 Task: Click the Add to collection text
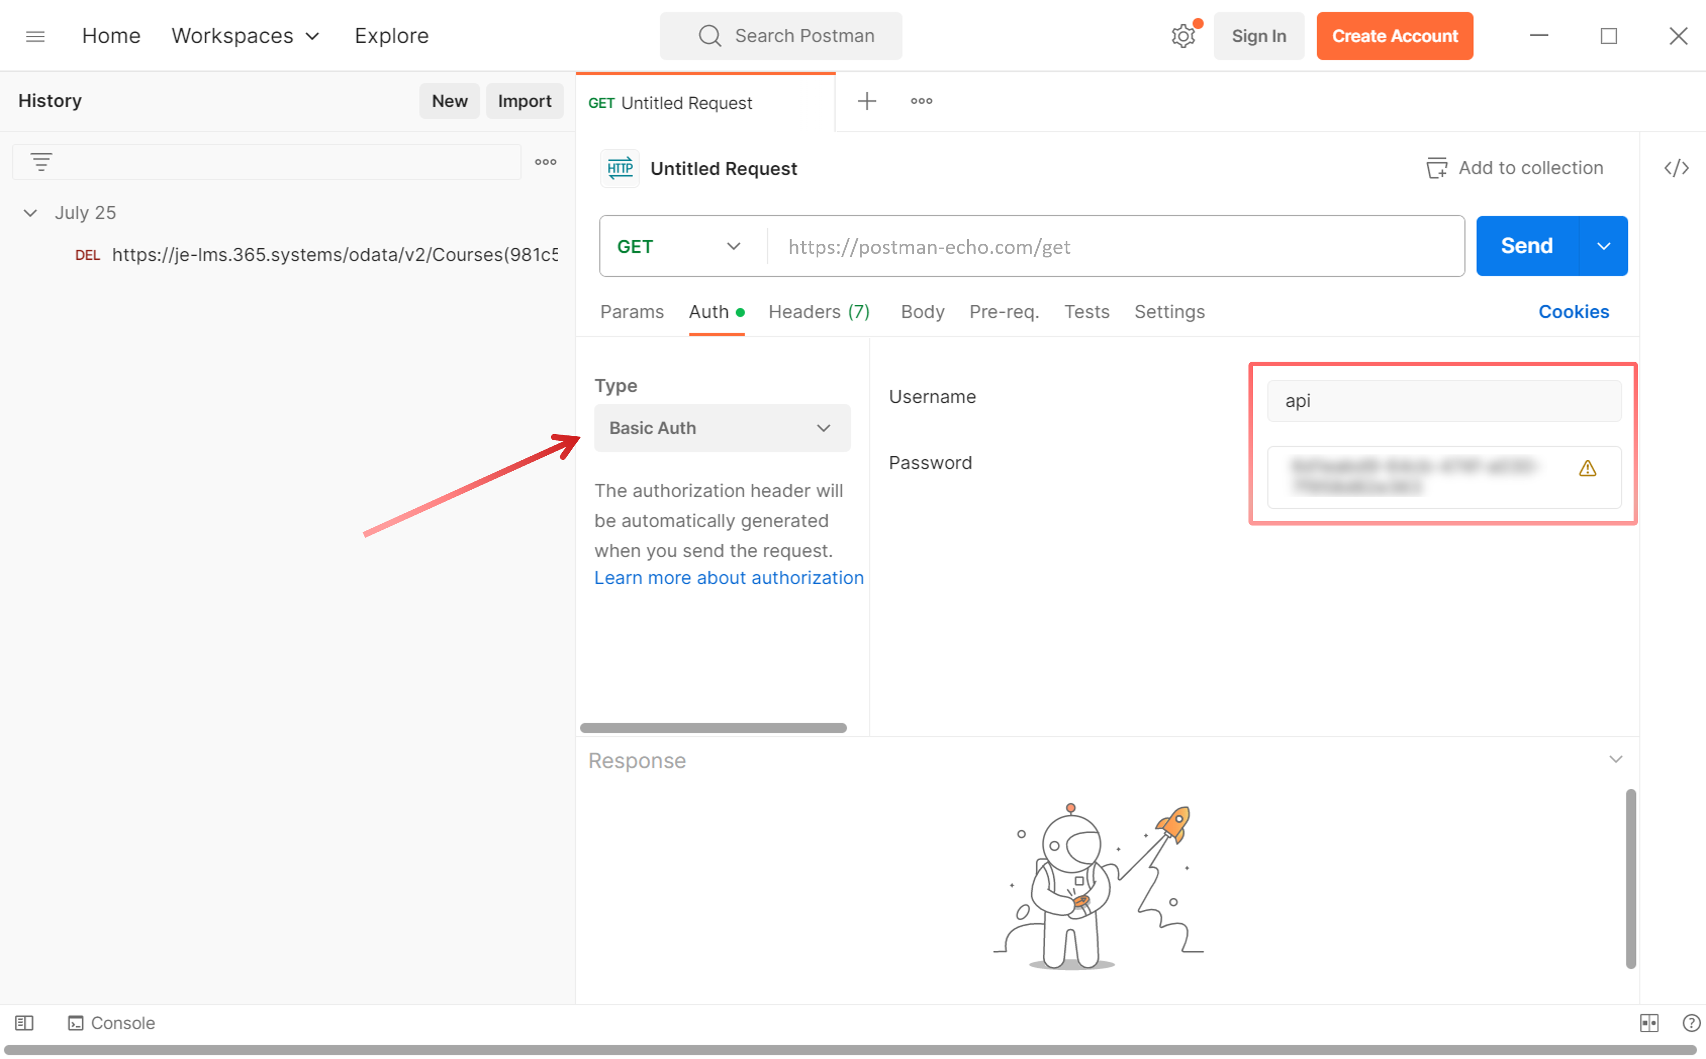point(1530,168)
